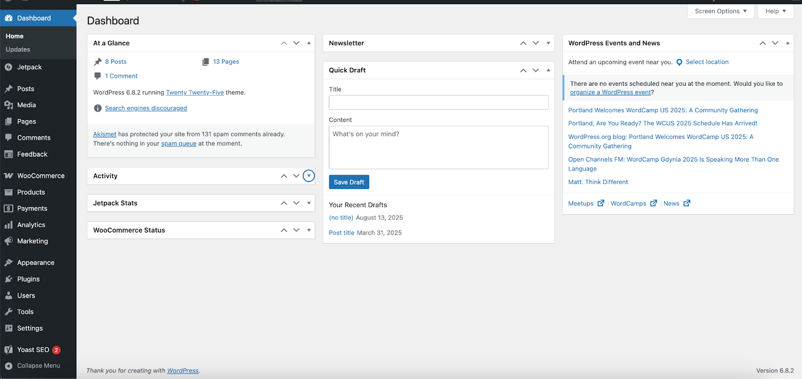This screenshot has height=379, width=802.
Task: Collapse the At a Glance panel
Action: tap(309, 43)
